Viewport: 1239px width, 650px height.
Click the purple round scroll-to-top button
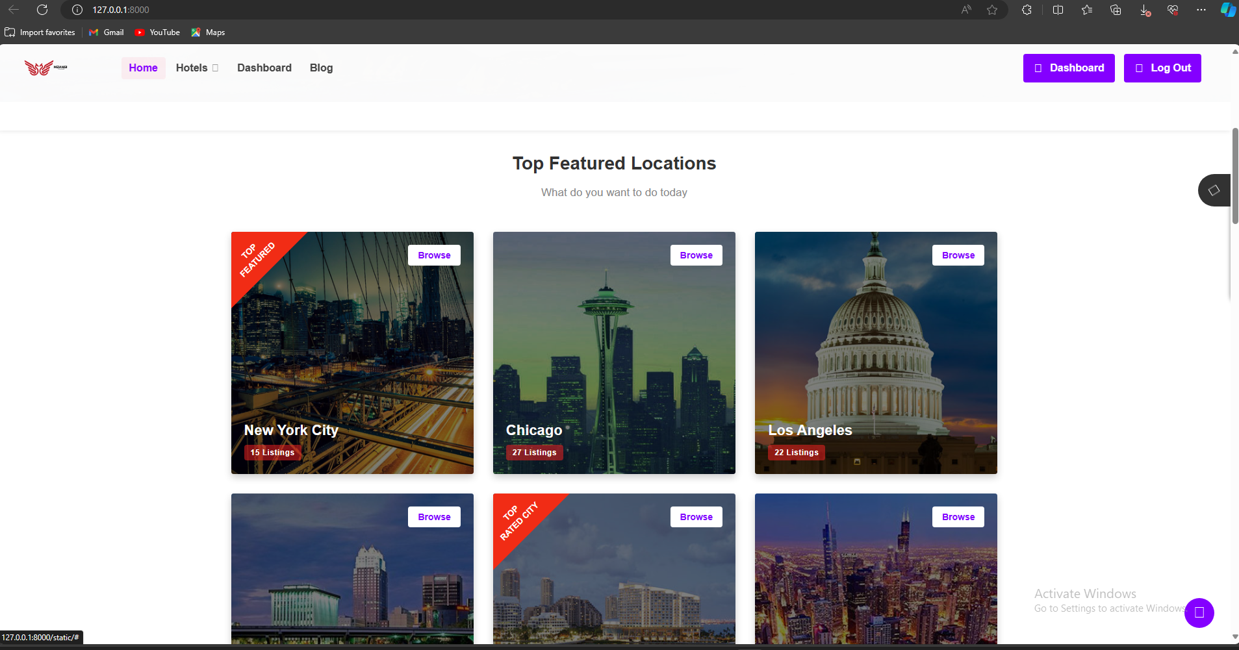tap(1199, 612)
